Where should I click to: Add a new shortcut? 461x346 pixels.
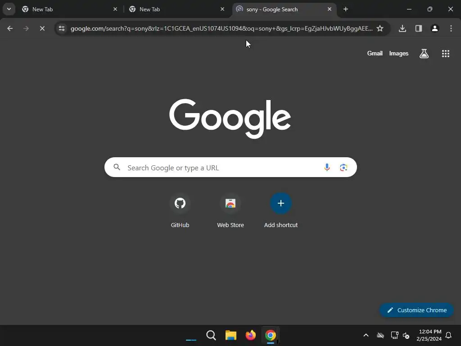pyautogui.click(x=281, y=211)
